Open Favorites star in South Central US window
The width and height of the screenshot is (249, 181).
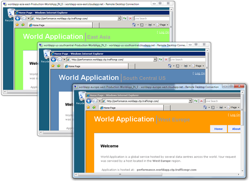[53, 66]
